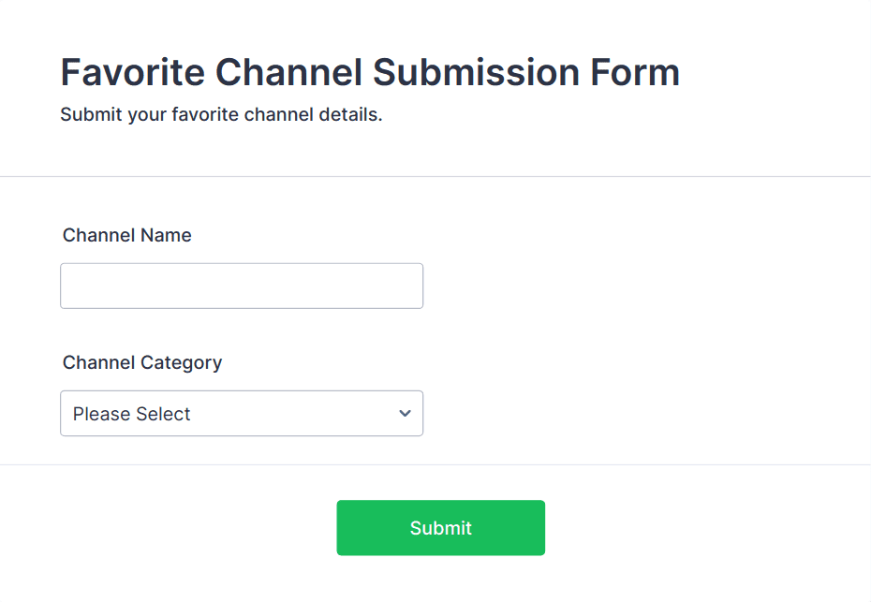
Task: Click the chevron arrow in Channel Category
Action: point(405,413)
